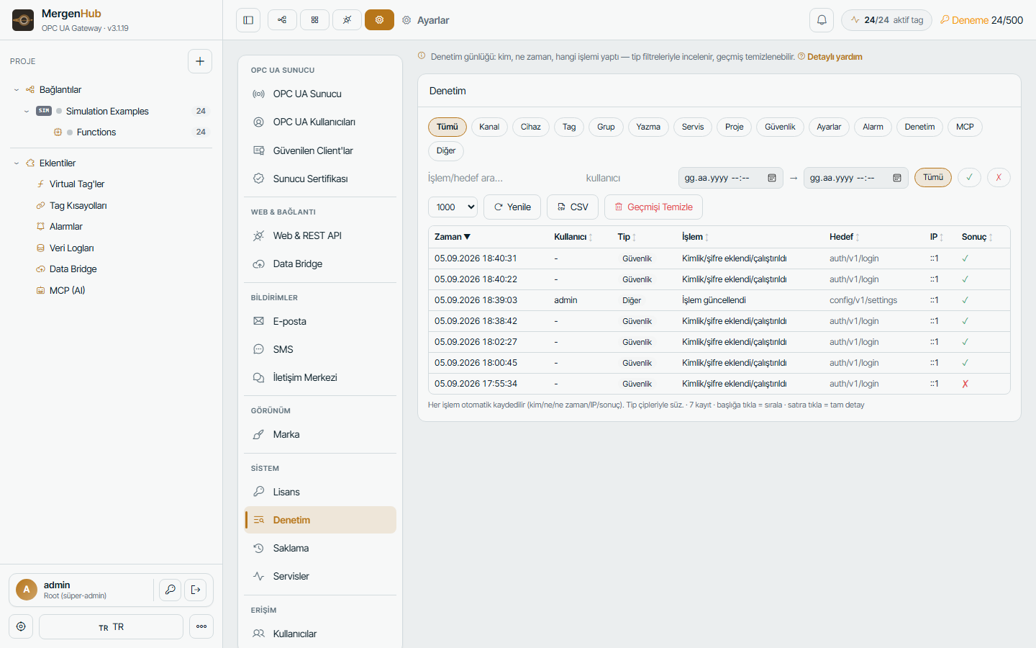Click the logout icon button
1036x648 pixels.
click(x=196, y=590)
